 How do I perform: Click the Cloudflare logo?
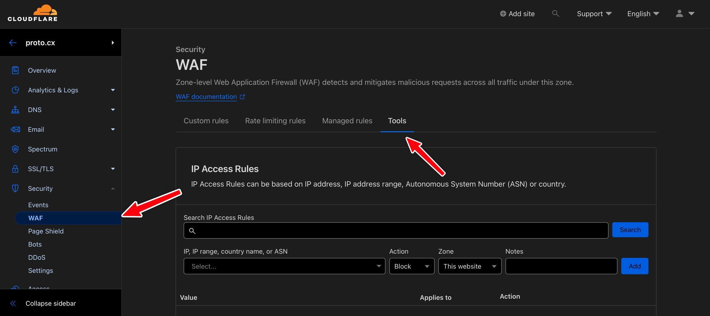(33, 14)
